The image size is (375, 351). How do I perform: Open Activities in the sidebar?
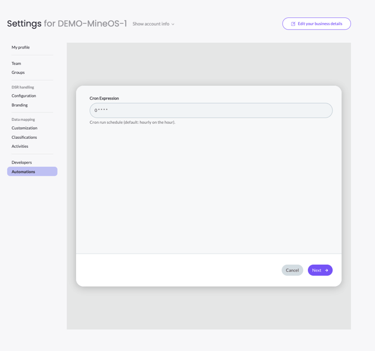[20, 146]
